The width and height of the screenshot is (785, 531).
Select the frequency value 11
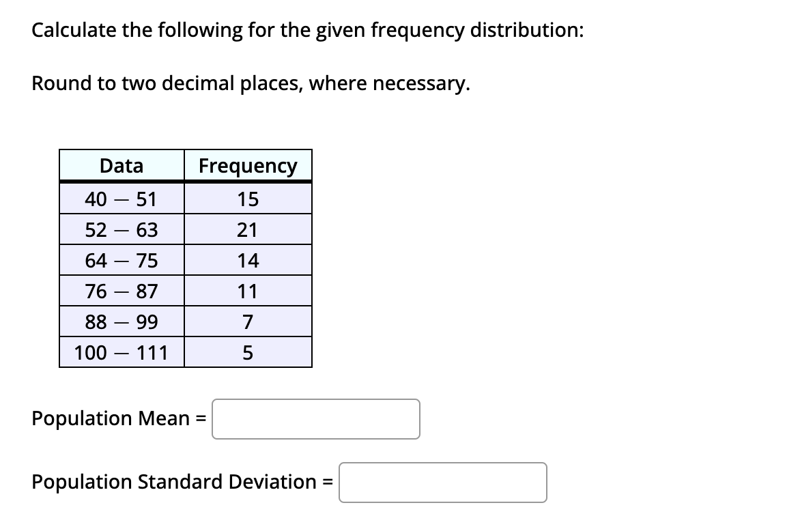pyautogui.click(x=247, y=291)
